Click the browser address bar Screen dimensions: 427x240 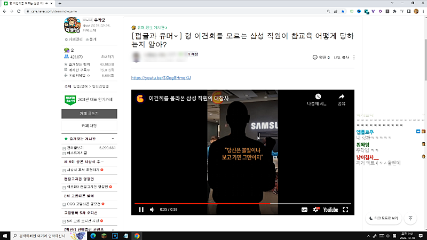pyautogui.click(x=175, y=11)
